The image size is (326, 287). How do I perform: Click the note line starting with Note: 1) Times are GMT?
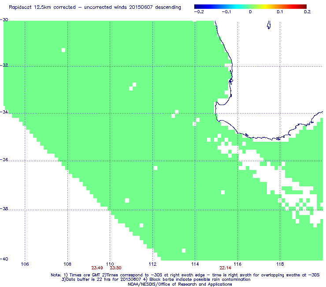pos(185,275)
